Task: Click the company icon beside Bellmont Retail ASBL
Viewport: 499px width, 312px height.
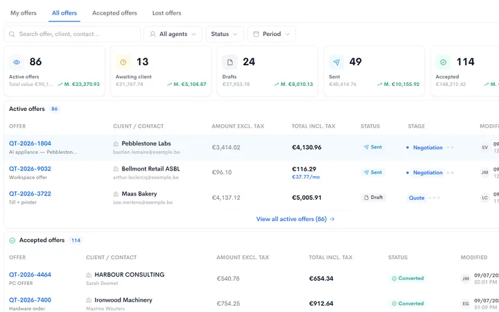Action: click(116, 169)
